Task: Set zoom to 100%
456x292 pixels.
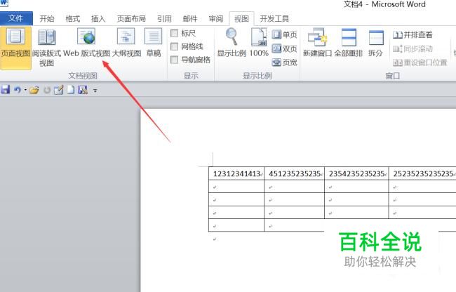Action: point(259,43)
